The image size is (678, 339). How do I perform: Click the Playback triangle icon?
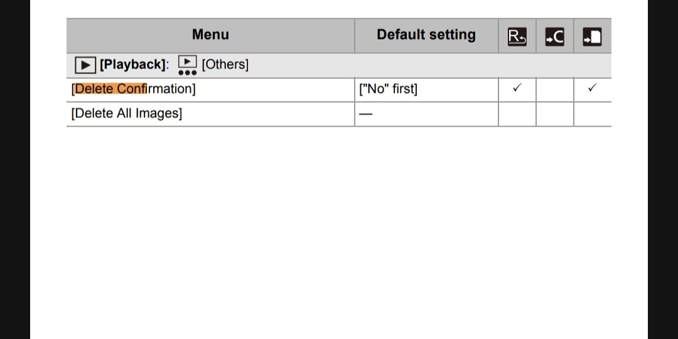(x=85, y=65)
